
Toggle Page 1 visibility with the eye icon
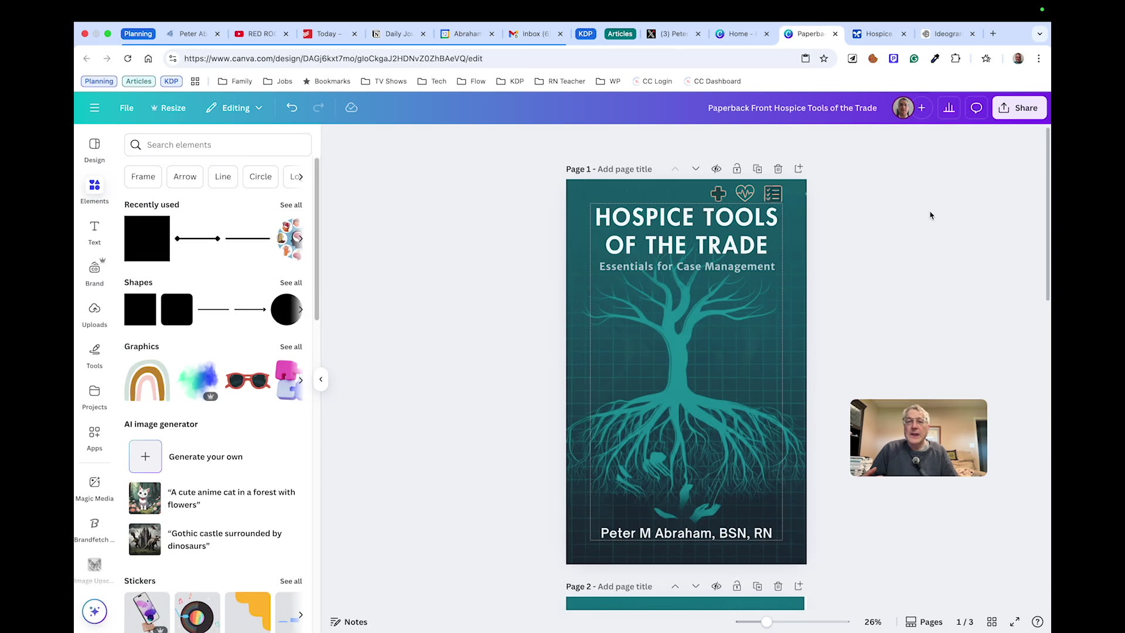point(716,168)
